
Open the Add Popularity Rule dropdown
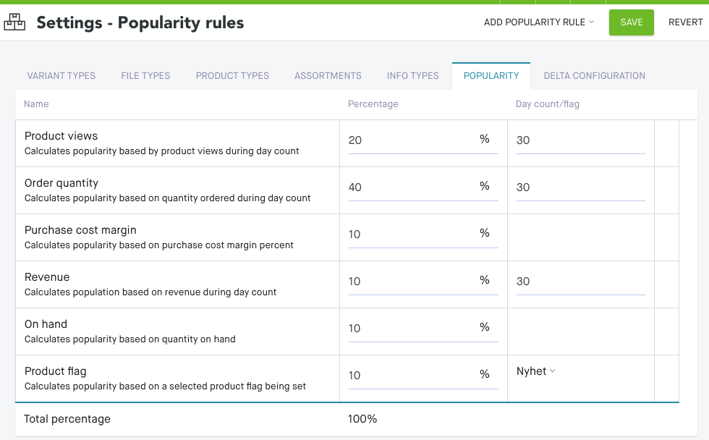[x=538, y=22]
